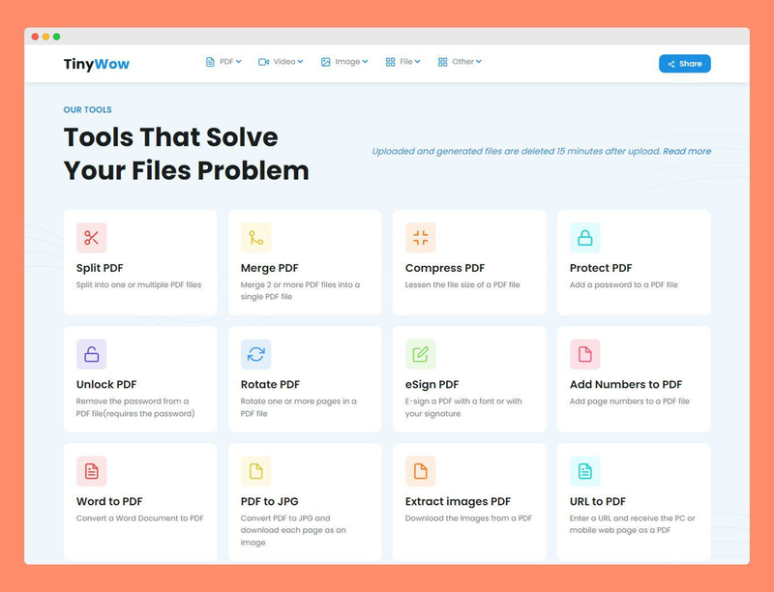Open the Other menu in navigation
Viewport: 774px width, 592px height.
[460, 62]
